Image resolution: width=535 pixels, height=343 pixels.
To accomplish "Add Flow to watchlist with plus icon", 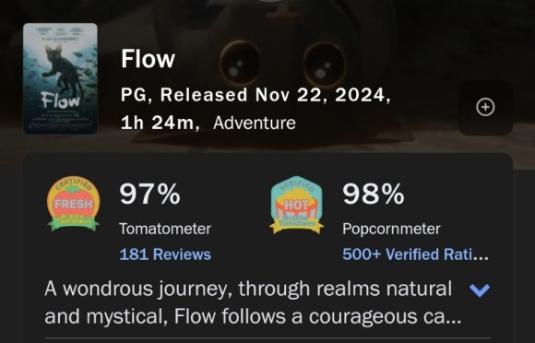I will coord(485,107).
